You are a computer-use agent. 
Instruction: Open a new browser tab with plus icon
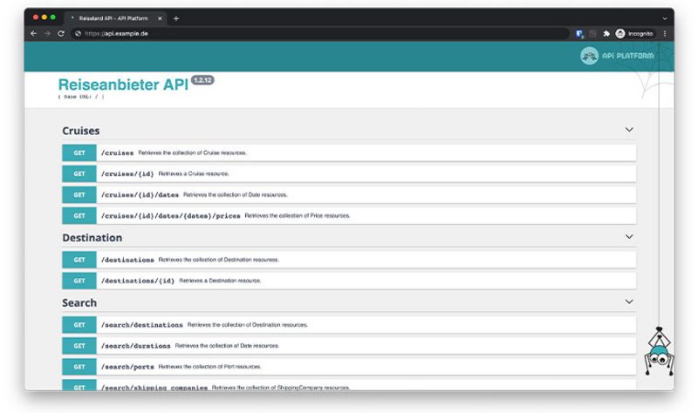(176, 17)
